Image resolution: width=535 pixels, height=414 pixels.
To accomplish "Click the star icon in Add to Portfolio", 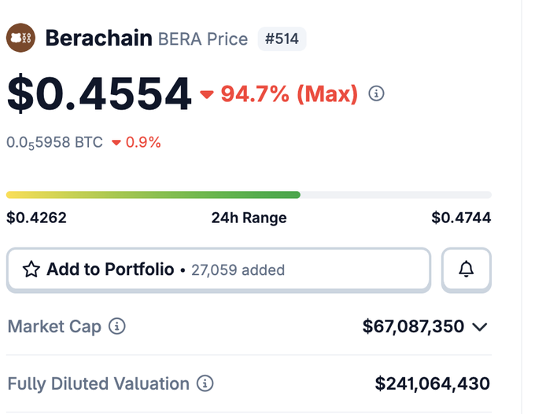I will tap(31, 270).
